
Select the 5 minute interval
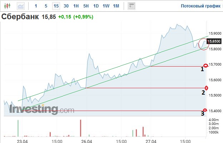pyautogui.click(x=46, y=6)
